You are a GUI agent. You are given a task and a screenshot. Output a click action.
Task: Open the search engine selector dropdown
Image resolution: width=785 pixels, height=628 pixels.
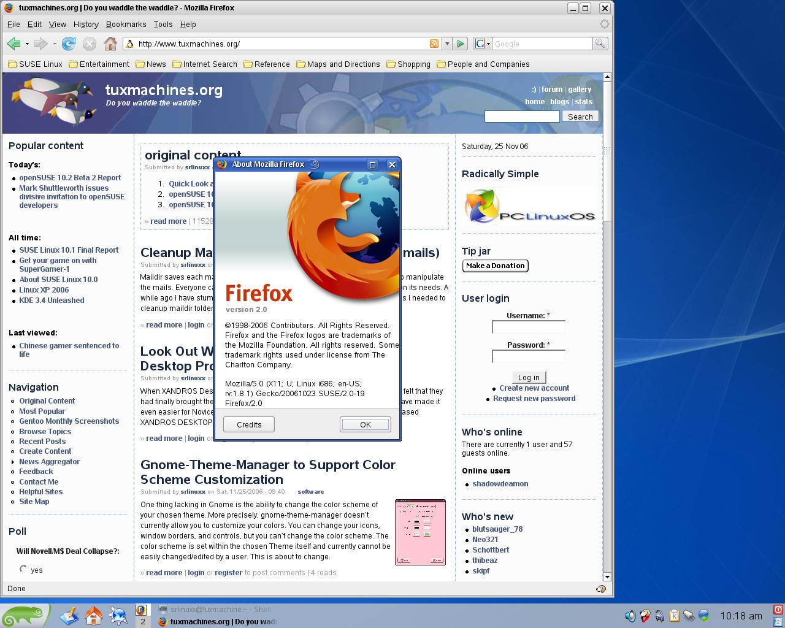(483, 44)
